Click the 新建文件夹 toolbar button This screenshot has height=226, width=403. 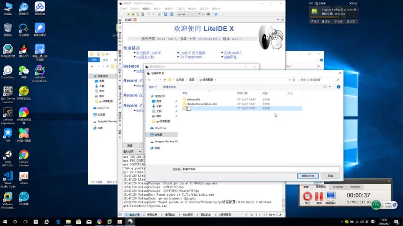click(x=170, y=87)
